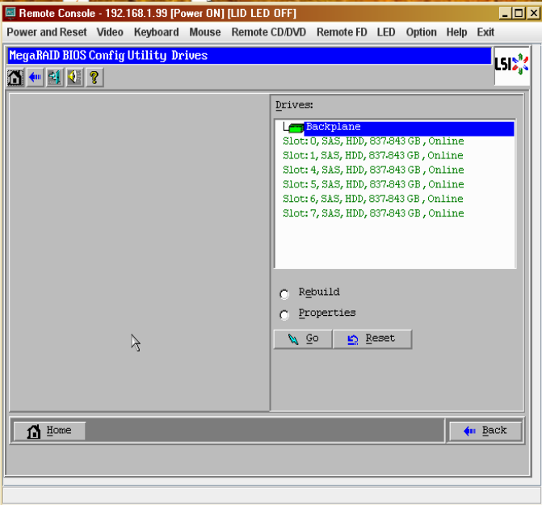Viewport: 542px width, 505px height.
Task: Click the Reset button
Action: tap(372, 339)
